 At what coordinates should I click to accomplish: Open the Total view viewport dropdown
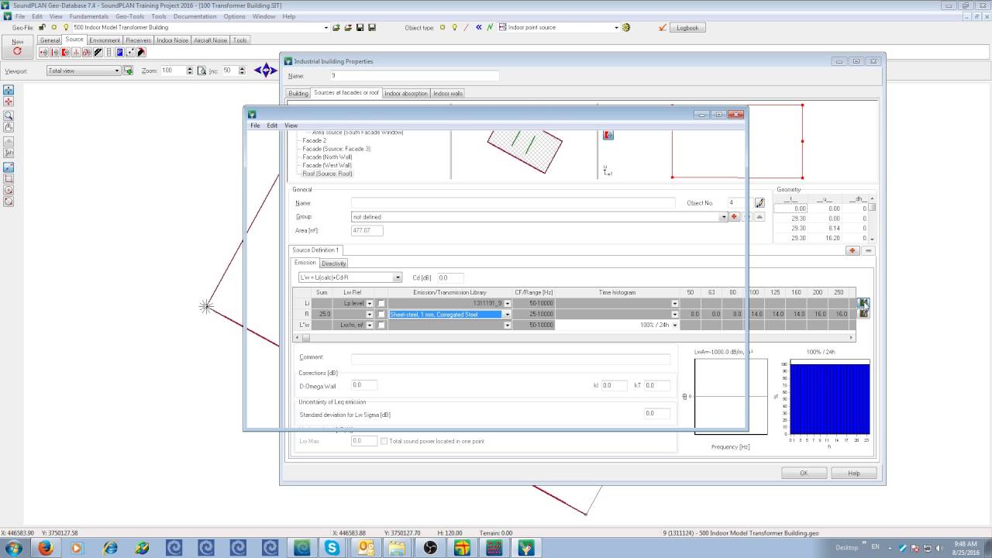(x=117, y=71)
